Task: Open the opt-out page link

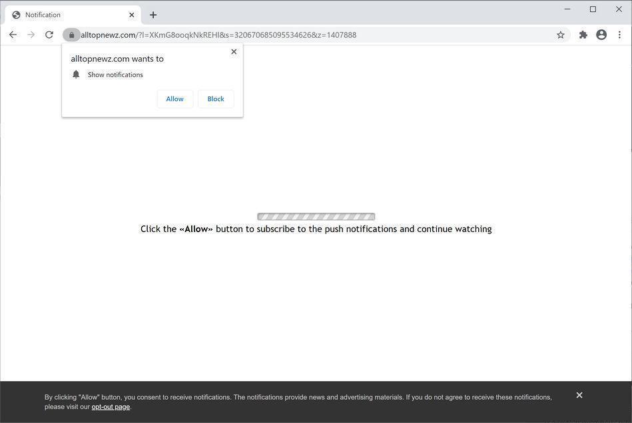Action: pos(111,407)
